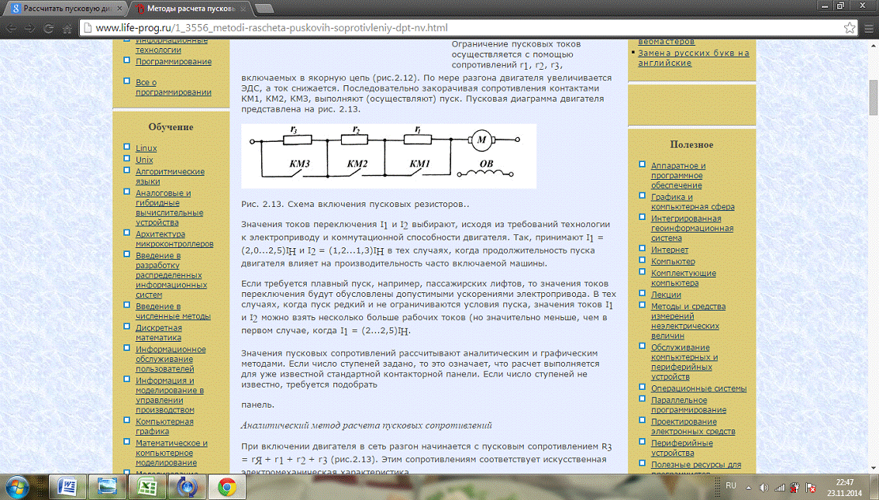Image resolution: width=879 pixels, height=500 pixels.
Task: Click the Chrome icon in the taskbar
Action: [226, 487]
